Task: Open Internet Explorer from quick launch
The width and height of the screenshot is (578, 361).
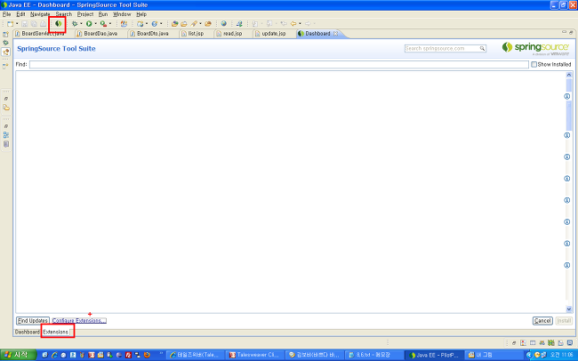Action: point(54,355)
